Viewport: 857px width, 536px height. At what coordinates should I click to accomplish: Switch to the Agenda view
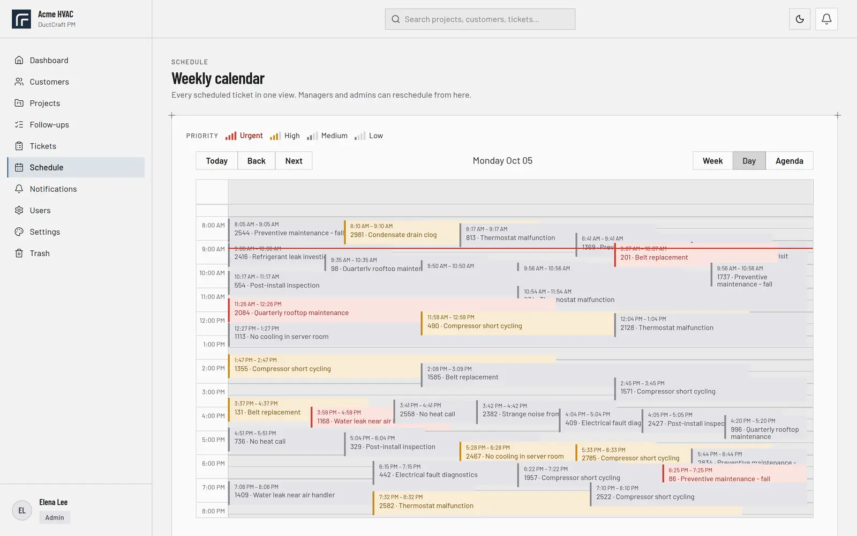[x=789, y=161]
